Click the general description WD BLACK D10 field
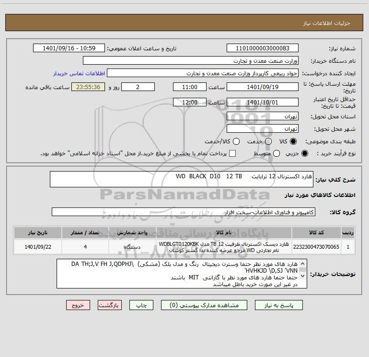 [x=182, y=179]
